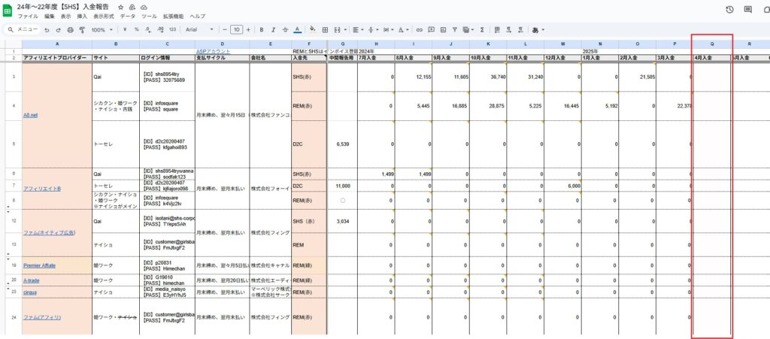Image resolution: width=770 pixels, height=339 pixels.
Task: Select cell containing 11,000
Action: (342, 186)
